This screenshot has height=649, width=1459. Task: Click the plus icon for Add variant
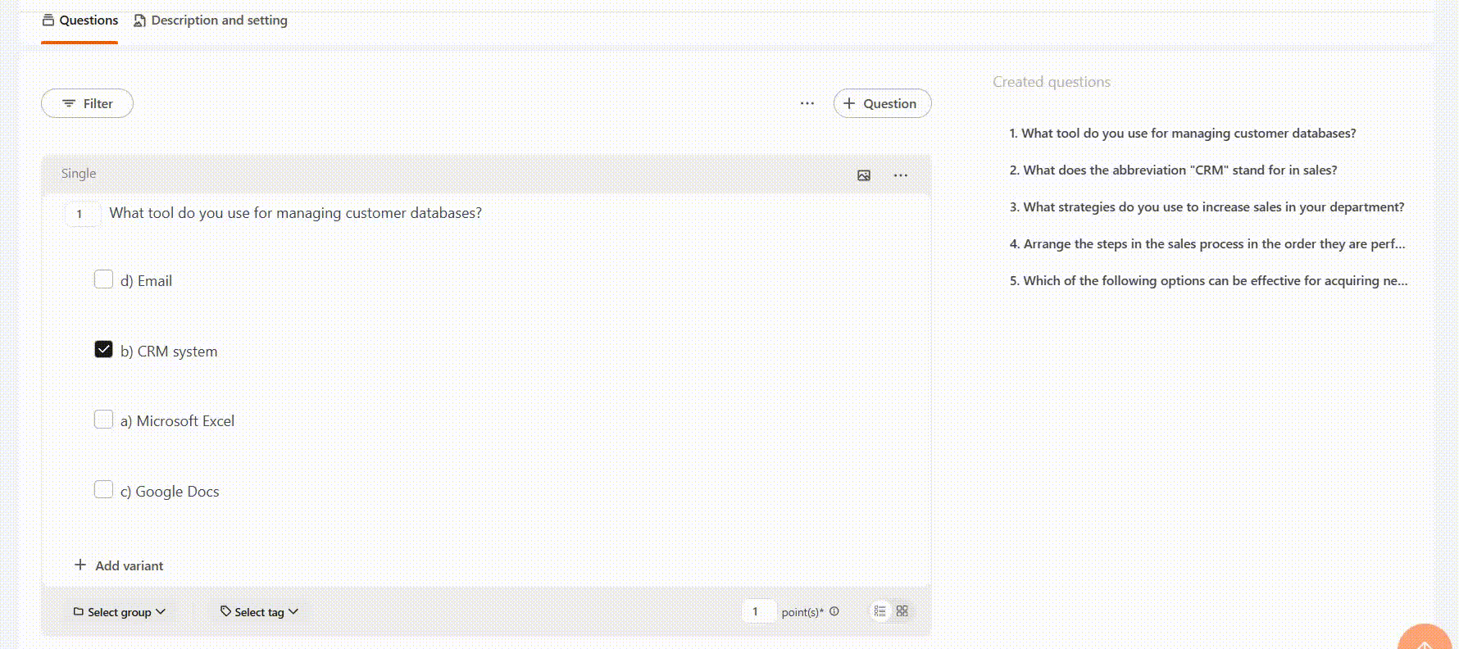[x=80, y=565]
